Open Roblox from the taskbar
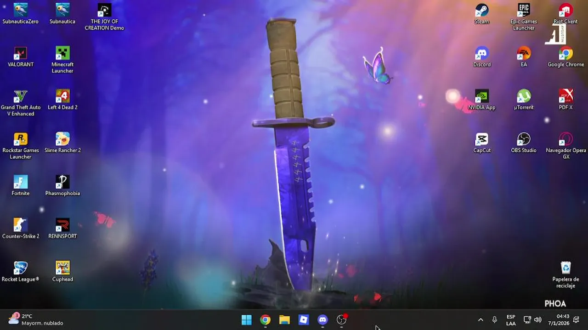 (304, 320)
